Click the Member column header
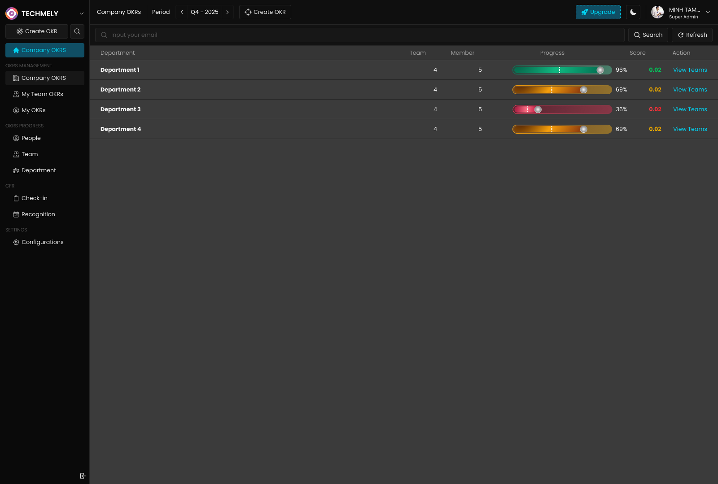Image resolution: width=718 pixels, height=484 pixels. point(463,53)
